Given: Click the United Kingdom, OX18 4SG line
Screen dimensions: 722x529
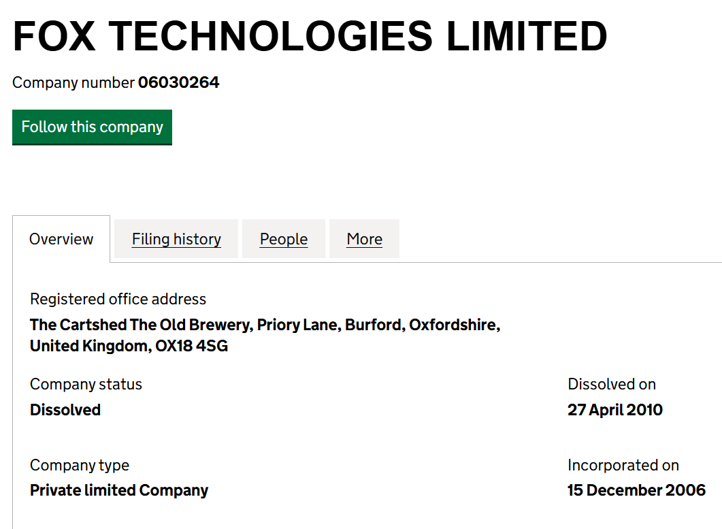Looking at the screenshot, I should tap(129, 346).
